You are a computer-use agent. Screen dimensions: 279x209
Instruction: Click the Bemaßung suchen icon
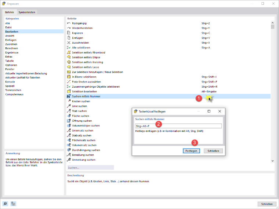pos(69,155)
